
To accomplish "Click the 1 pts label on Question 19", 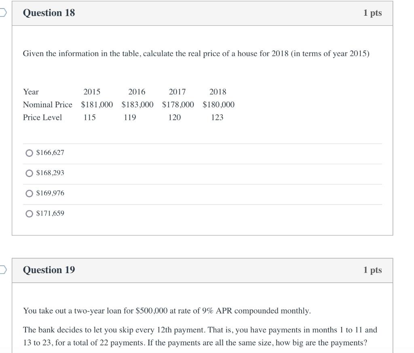I will [x=373, y=270].
